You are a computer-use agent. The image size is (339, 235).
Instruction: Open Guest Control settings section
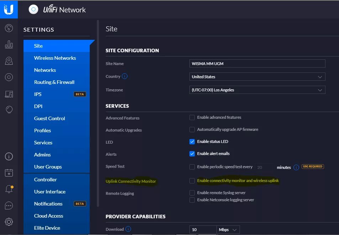pyautogui.click(x=49, y=118)
